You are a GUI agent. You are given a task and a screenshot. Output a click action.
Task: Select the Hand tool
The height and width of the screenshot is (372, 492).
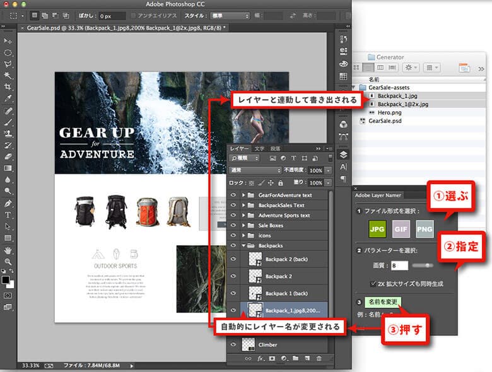(x=8, y=250)
